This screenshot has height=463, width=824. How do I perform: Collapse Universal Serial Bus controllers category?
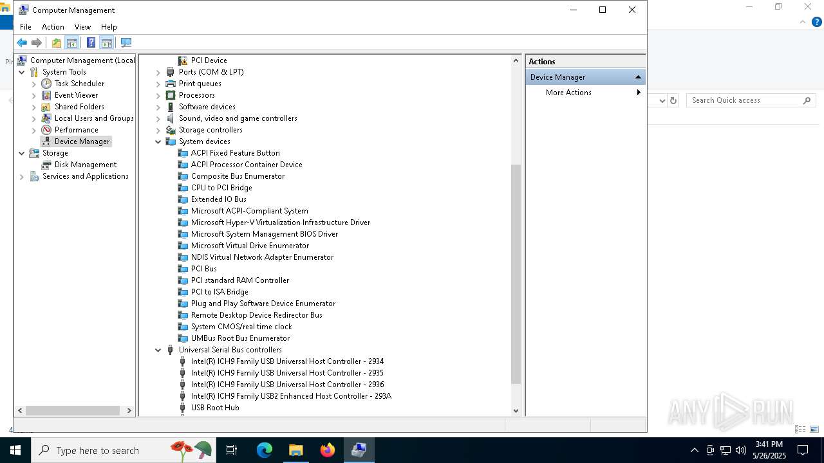[158, 350]
